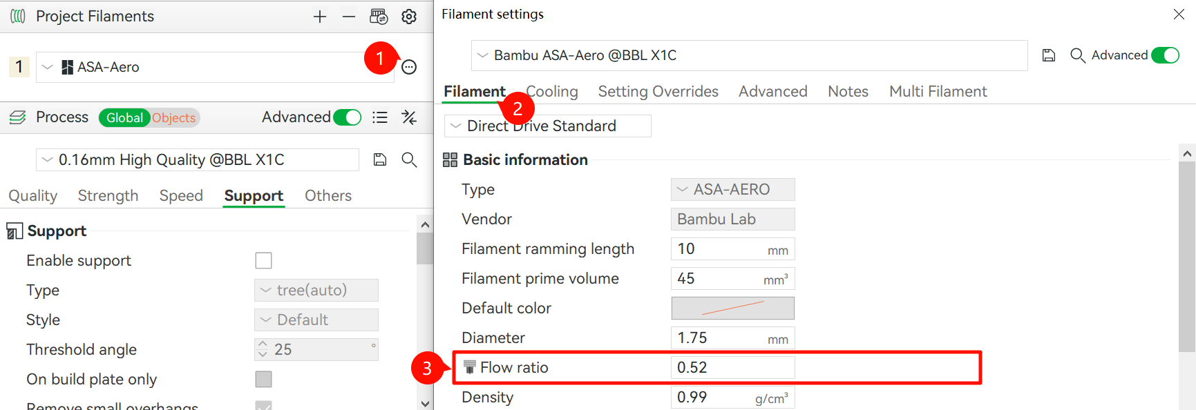This screenshot has width=1196, height=410.
Task: Switch to Setting Overrides tab
Action: pos(658,91)
